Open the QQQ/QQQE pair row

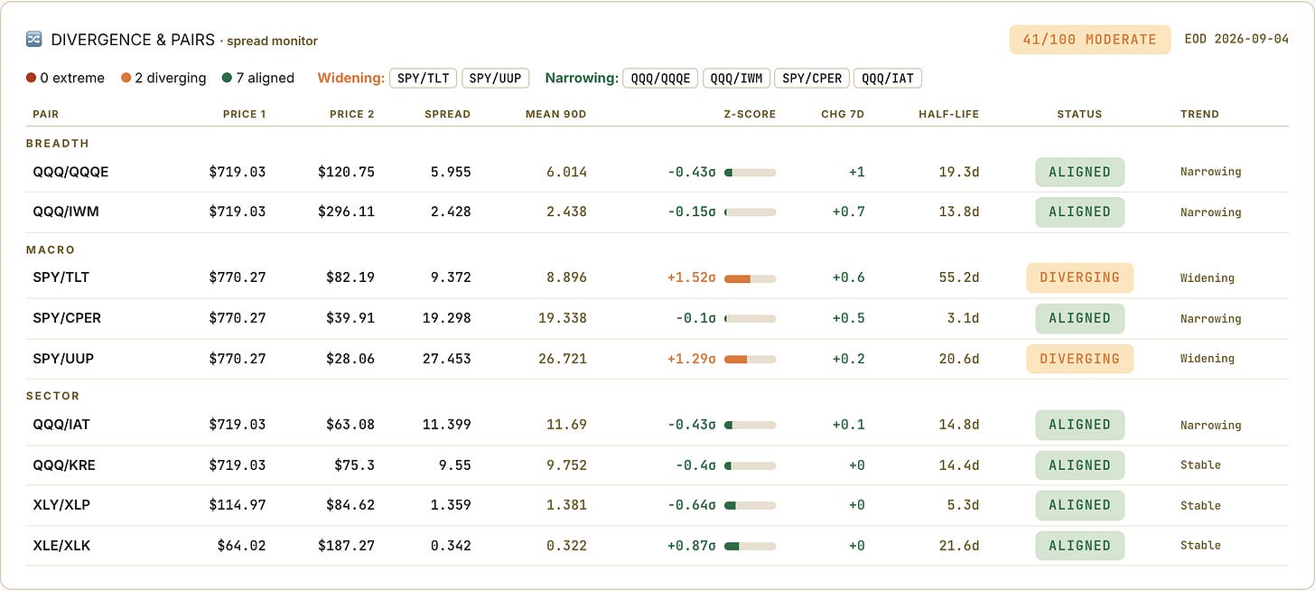[657, 172]
